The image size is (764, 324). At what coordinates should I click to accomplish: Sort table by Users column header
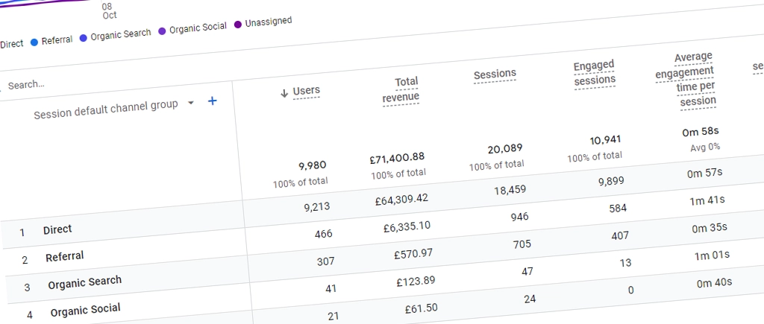[306, 91]
